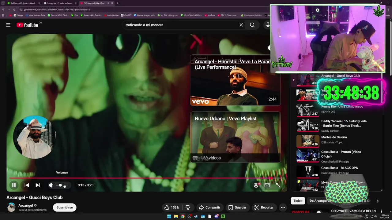Go to YouTube home via logo
This screenshot has width=392, height=220.
(x=28, y=25)
